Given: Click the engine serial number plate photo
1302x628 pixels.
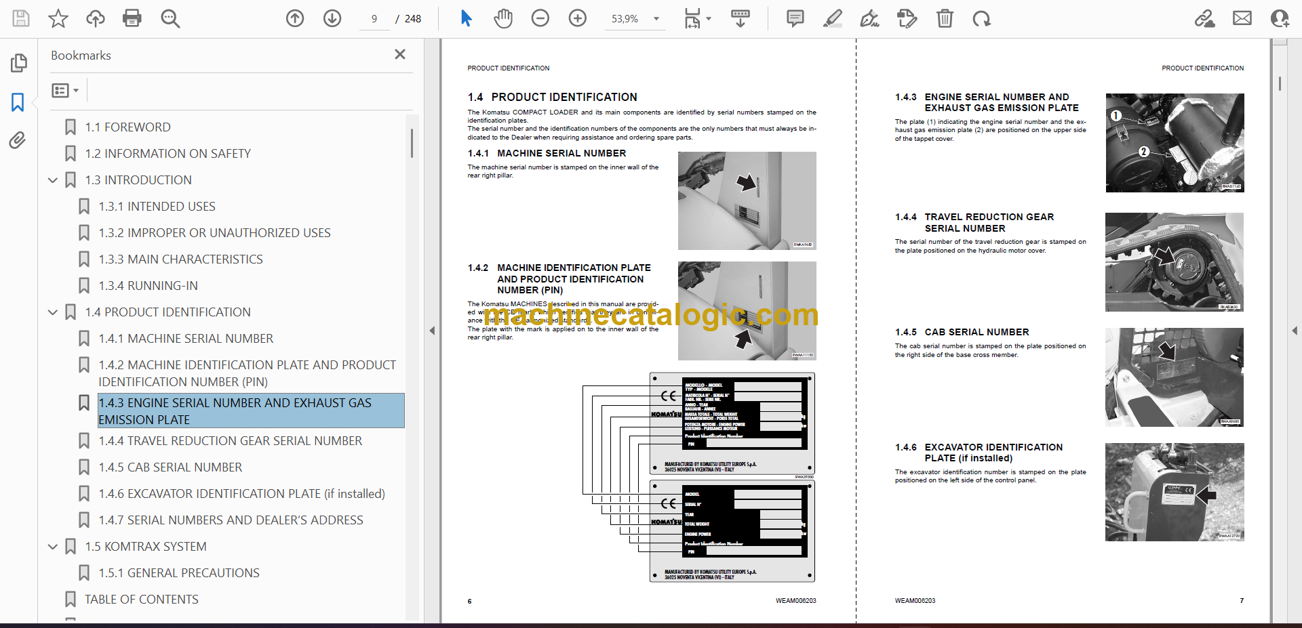Looking at the screenshot, I should [1175, 143].
